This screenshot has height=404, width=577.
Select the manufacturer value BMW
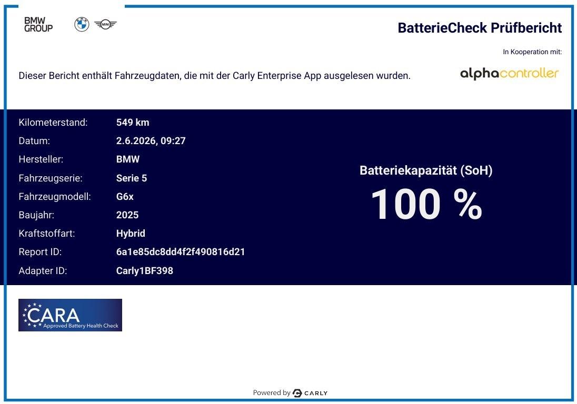point(128,159)
